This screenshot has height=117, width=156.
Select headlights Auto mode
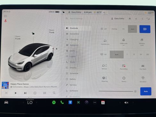132,29
